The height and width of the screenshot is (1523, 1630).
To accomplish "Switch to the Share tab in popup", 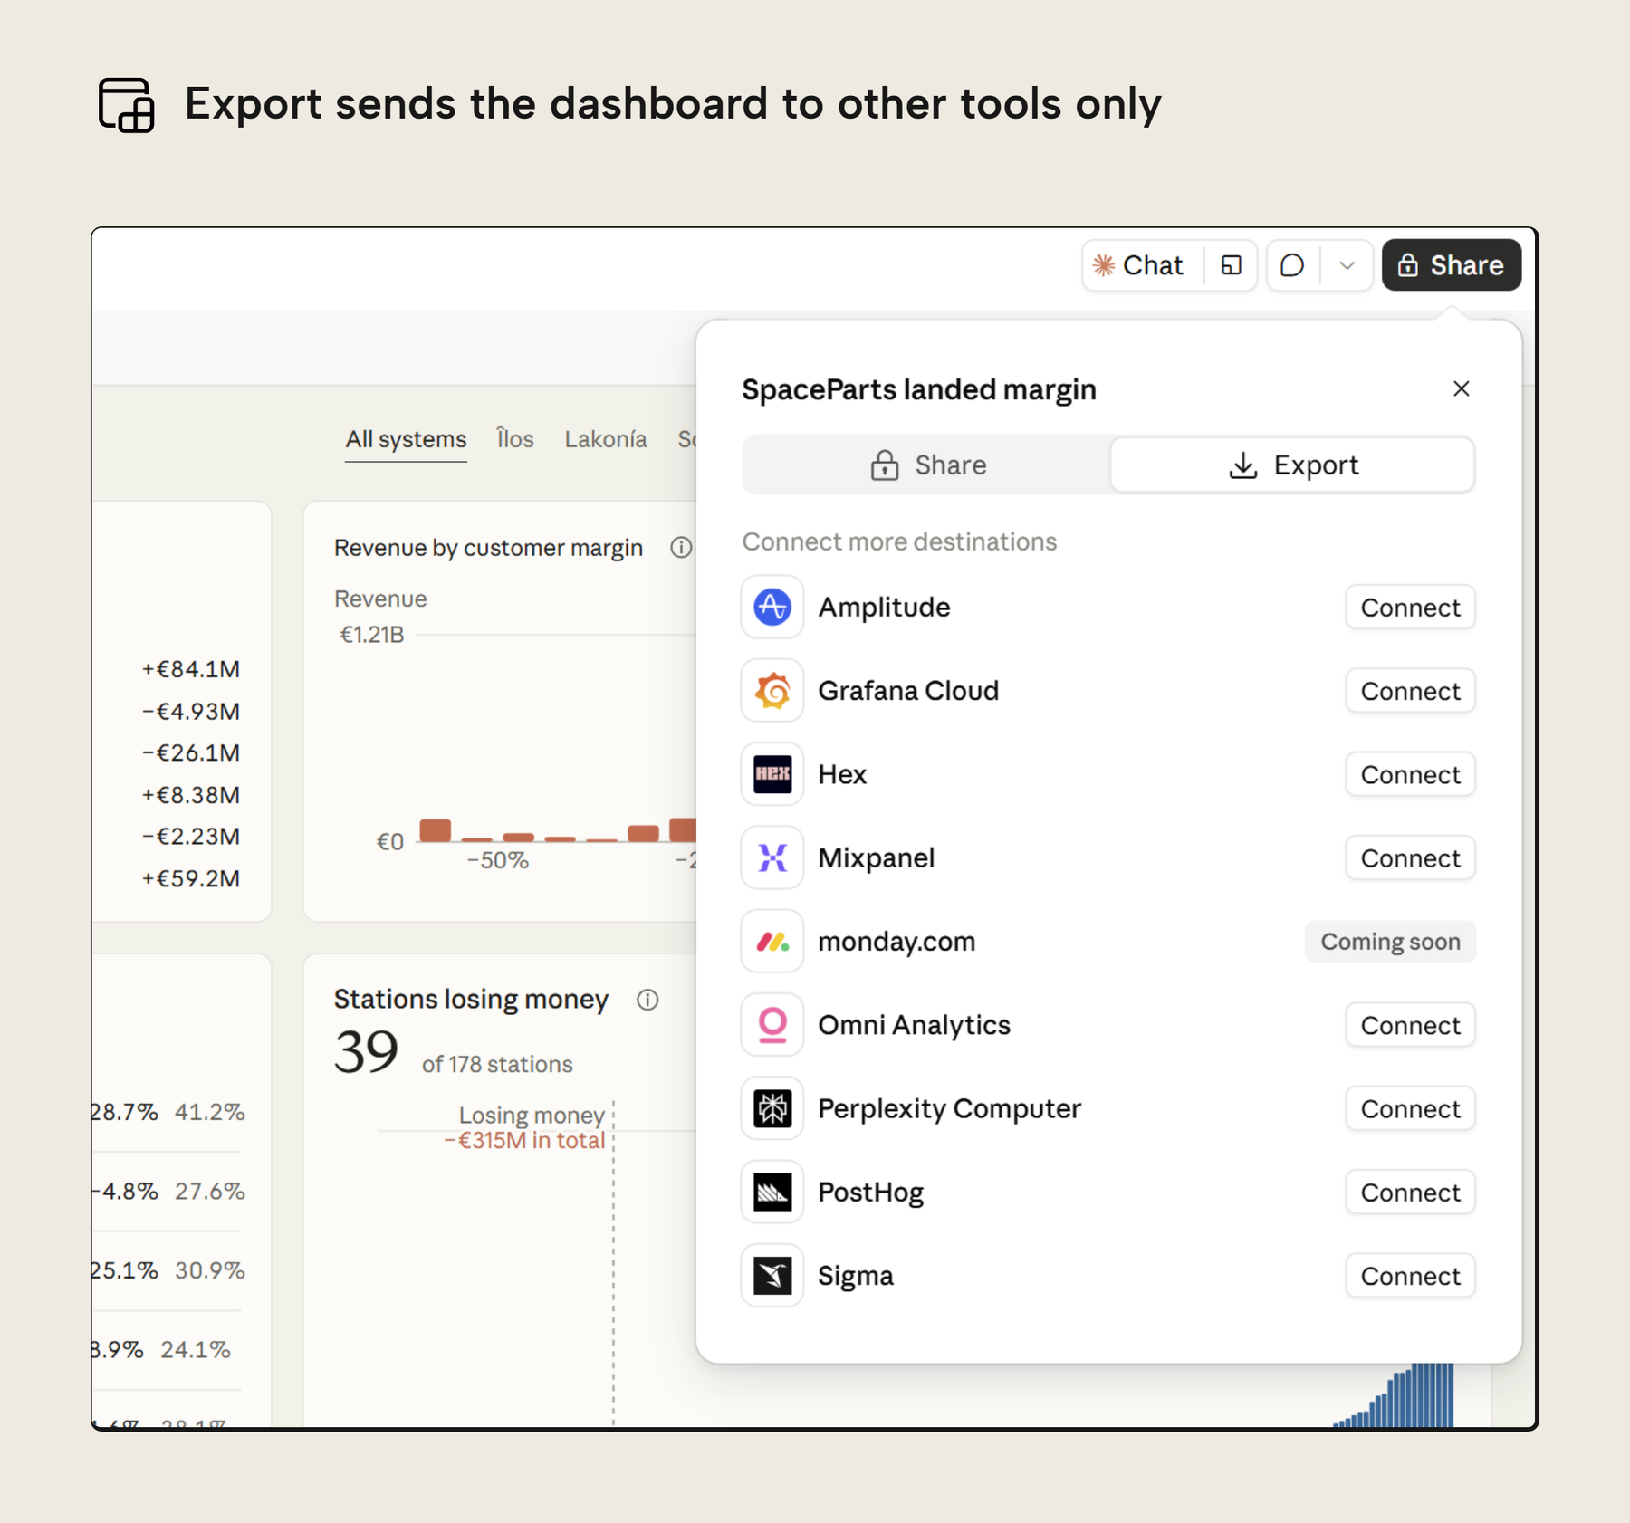I will [927, 465].
